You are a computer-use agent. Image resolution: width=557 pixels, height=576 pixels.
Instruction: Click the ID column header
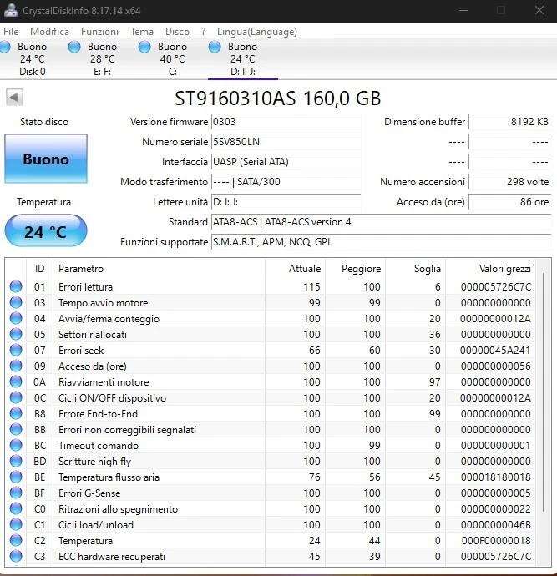[40, 269]
